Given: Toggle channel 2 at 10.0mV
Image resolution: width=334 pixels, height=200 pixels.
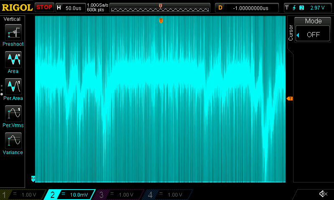Looking at the screenshot, I should (72, 195).
